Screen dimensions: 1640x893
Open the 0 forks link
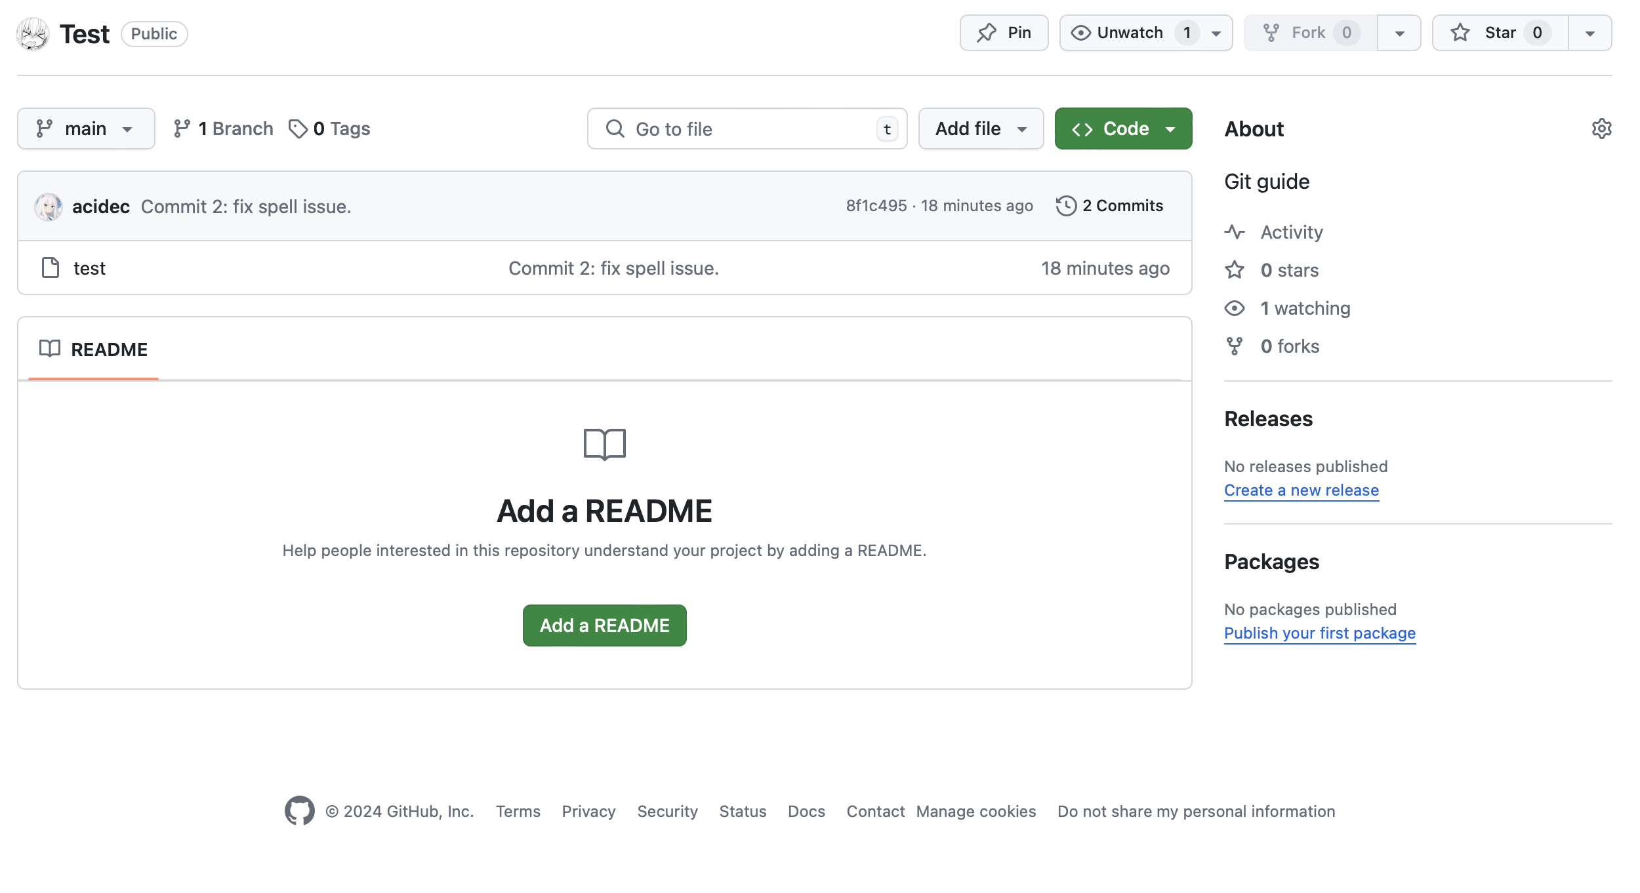(x=1290, y=346)
